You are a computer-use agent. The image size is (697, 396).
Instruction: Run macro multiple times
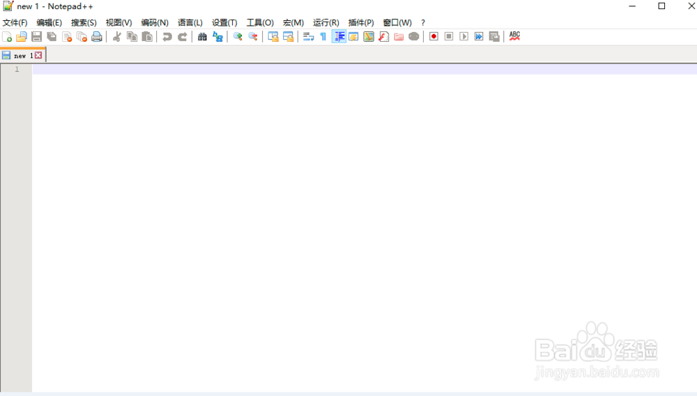pyautogui.click(x=479, y=37)
